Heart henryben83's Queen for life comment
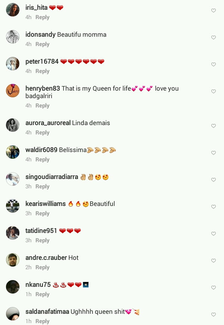Screen dimensions: 224x325 (214, 91)
